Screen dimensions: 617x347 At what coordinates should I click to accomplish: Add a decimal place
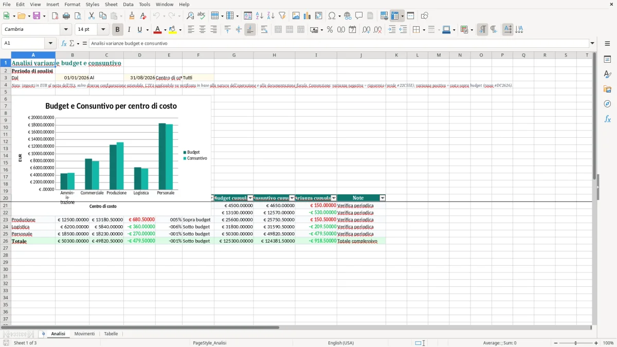pyautogui.click(x=367, y=30)
